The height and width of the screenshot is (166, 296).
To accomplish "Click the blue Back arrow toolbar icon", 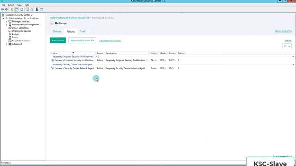I will click(2, 9).
